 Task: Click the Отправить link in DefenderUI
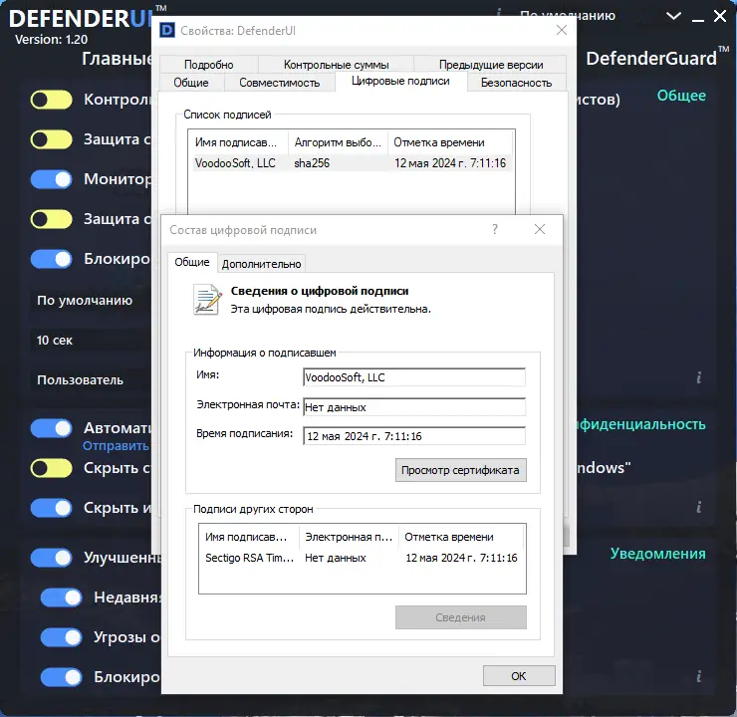coord(116,446)
